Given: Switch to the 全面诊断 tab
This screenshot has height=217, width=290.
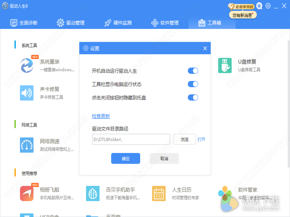Looking at the screenshot, I should point(24,23).
